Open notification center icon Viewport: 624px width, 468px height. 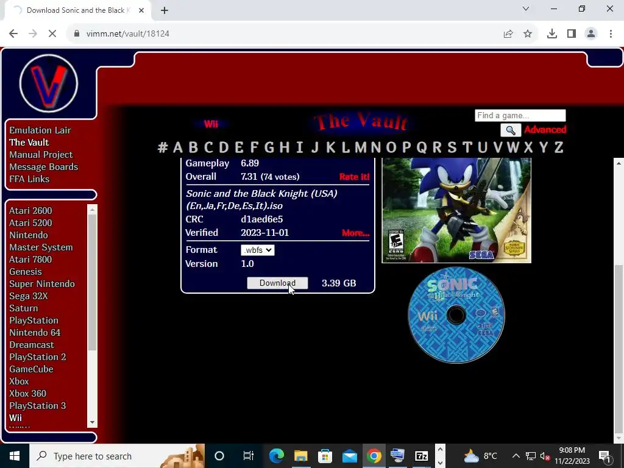tap(605, 456)
